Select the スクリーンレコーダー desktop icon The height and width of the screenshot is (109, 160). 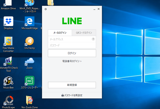pos(29,81)
